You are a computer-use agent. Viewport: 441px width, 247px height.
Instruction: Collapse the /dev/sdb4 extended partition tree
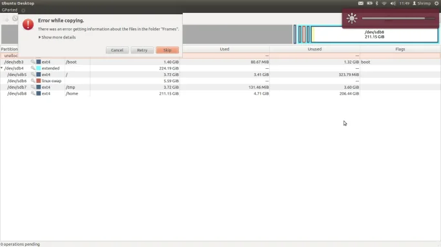click(x=2, y=68)
